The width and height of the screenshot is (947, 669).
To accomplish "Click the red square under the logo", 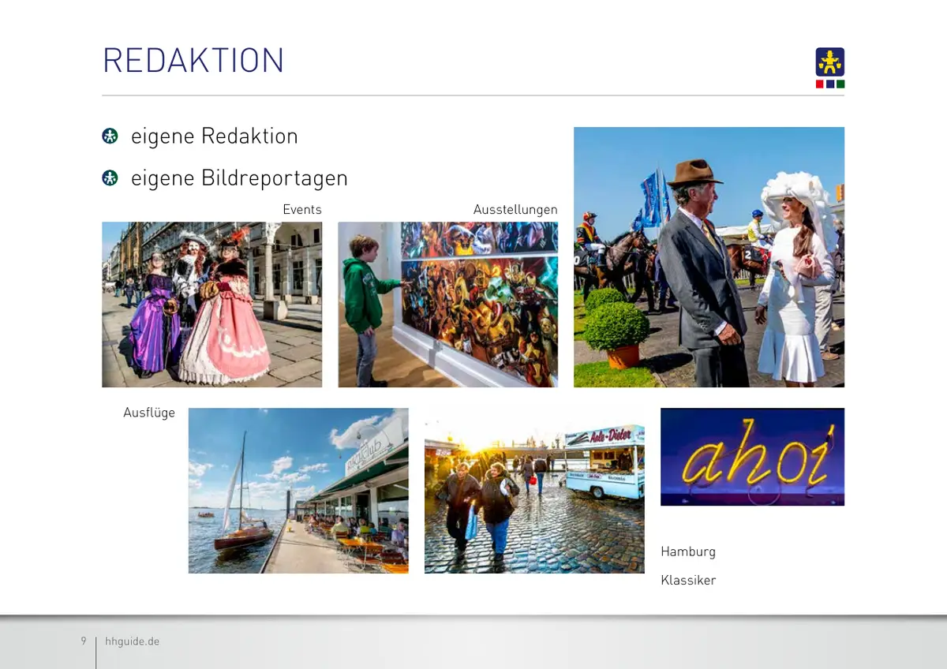I will [x=820, y=84].
